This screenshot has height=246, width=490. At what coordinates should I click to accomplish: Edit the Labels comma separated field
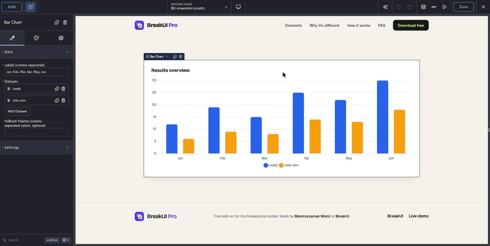[36, 72]
